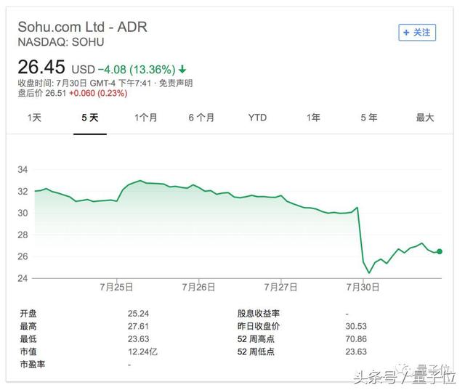
Task: Click the 关注 follow button
Action: coord(417,33)
